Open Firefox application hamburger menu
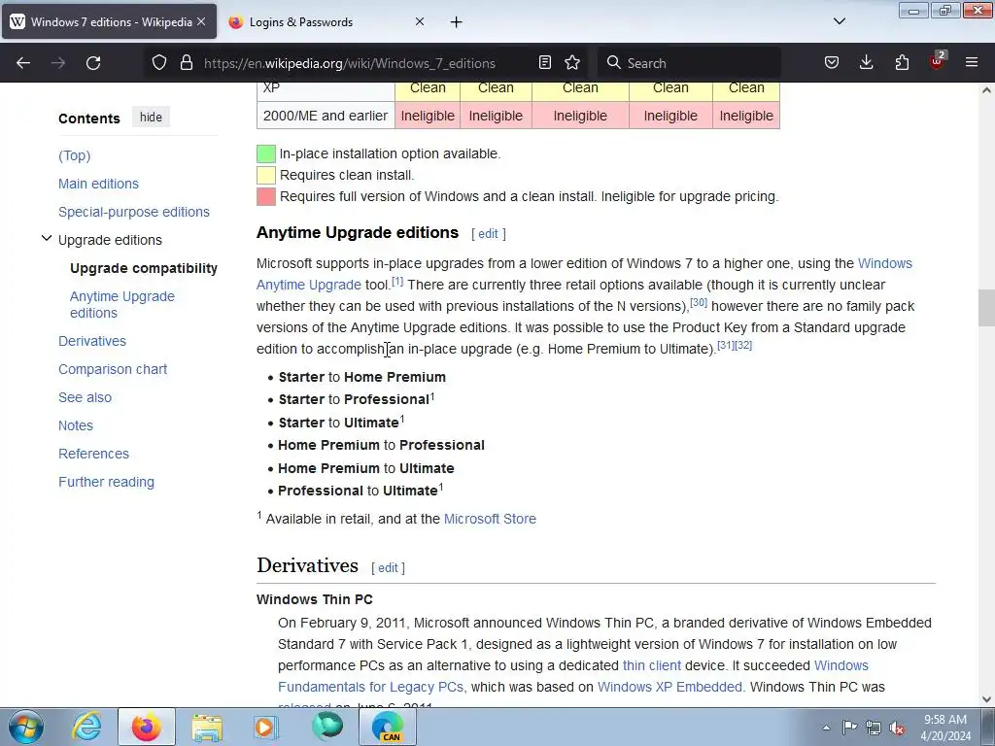The width and height of the screenshot is (995, 746). 972,63
